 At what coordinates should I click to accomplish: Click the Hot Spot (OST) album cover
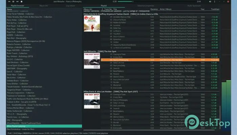[x=92, y=101]
